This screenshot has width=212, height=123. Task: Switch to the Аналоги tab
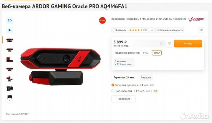pos(146,77)
